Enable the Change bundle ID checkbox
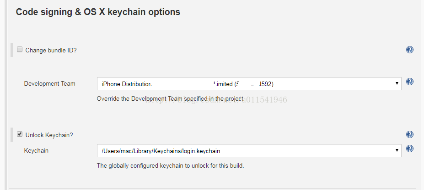Image resolution: width=424 pixels, height=190 pixels. (x=20, y=49)
